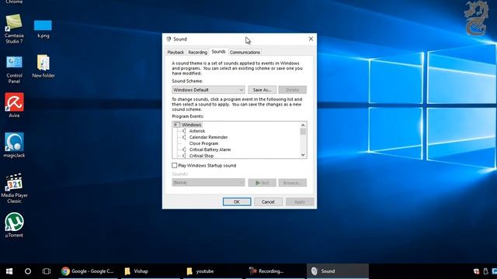
Task: Select the New folder desktop icon
Action: click(43, 67)
